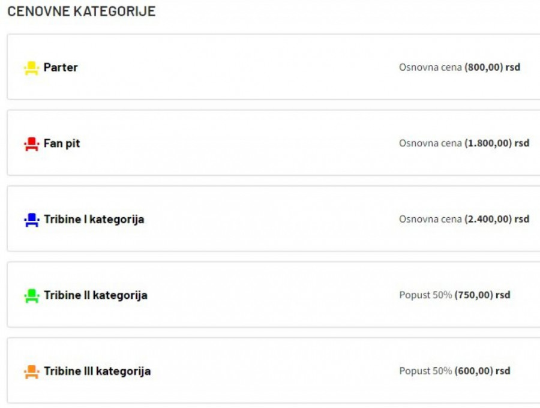
Task: Click the green Tribine II seat icon
Action: click(x=31, y=296)
